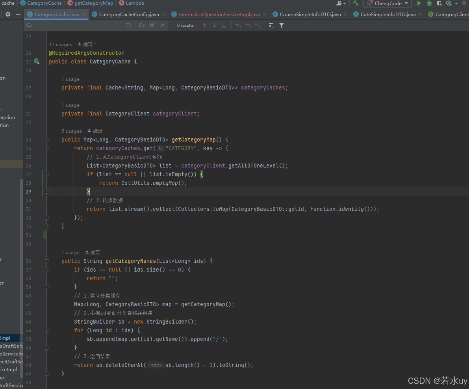This screenshot has height=389, width=469.
Task: Click the search history magnifier icon
Action: point(29,26)
